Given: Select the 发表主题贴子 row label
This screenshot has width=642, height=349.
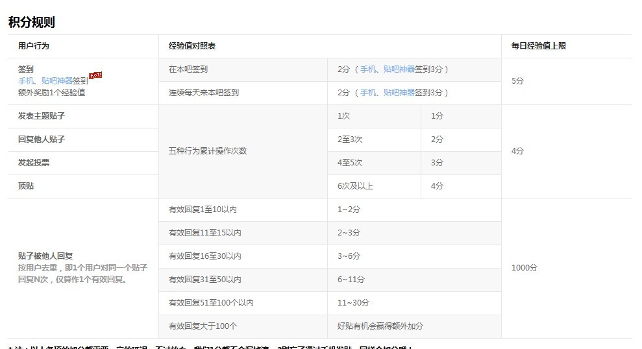Looking at the screenshot, I should pos(42,116).
